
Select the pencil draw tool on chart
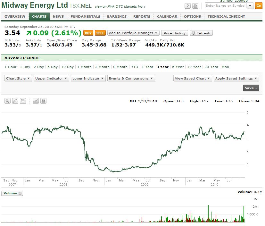(15, 101)
